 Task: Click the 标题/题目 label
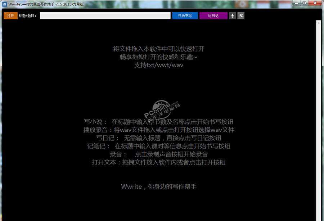point(27,16)
